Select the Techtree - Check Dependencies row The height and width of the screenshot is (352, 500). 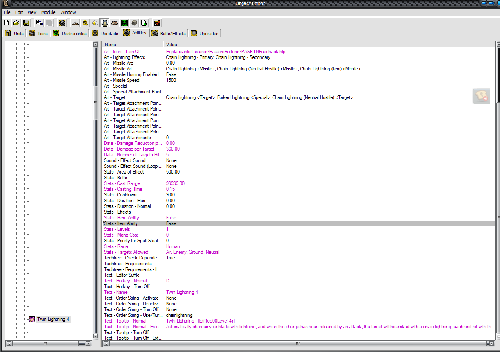299,258
